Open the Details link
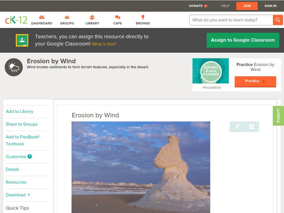This screenshot has height=213, width=284. click(12, 169)
